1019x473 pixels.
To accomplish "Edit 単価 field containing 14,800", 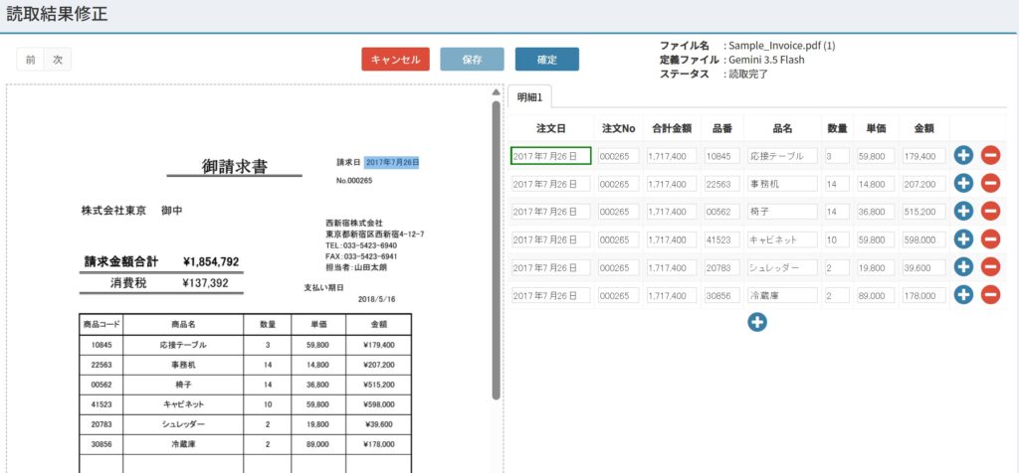I will point(876,184).
